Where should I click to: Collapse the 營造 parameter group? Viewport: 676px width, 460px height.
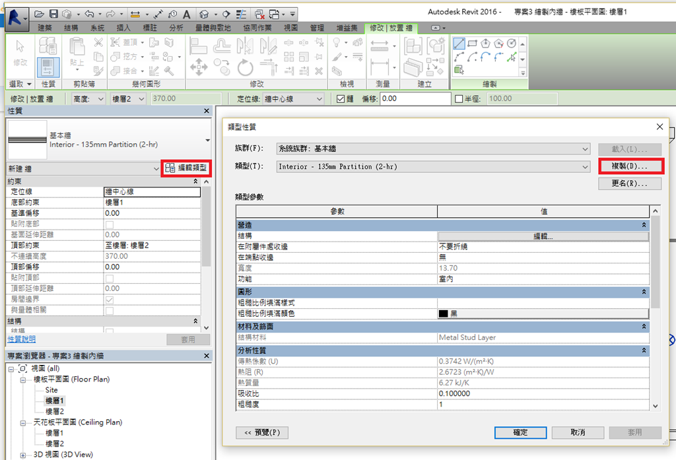[x=644, y=225]
